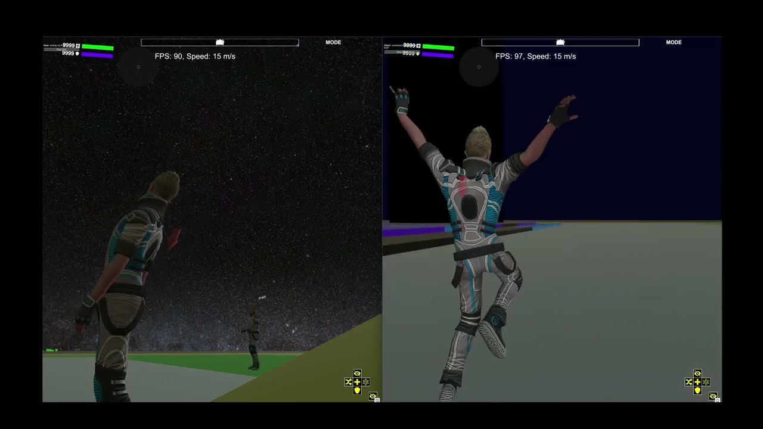This screenshot has width=763, height=429.
Task: Click the plus icon in client viewport d-pad
Action: click(697, 382)
